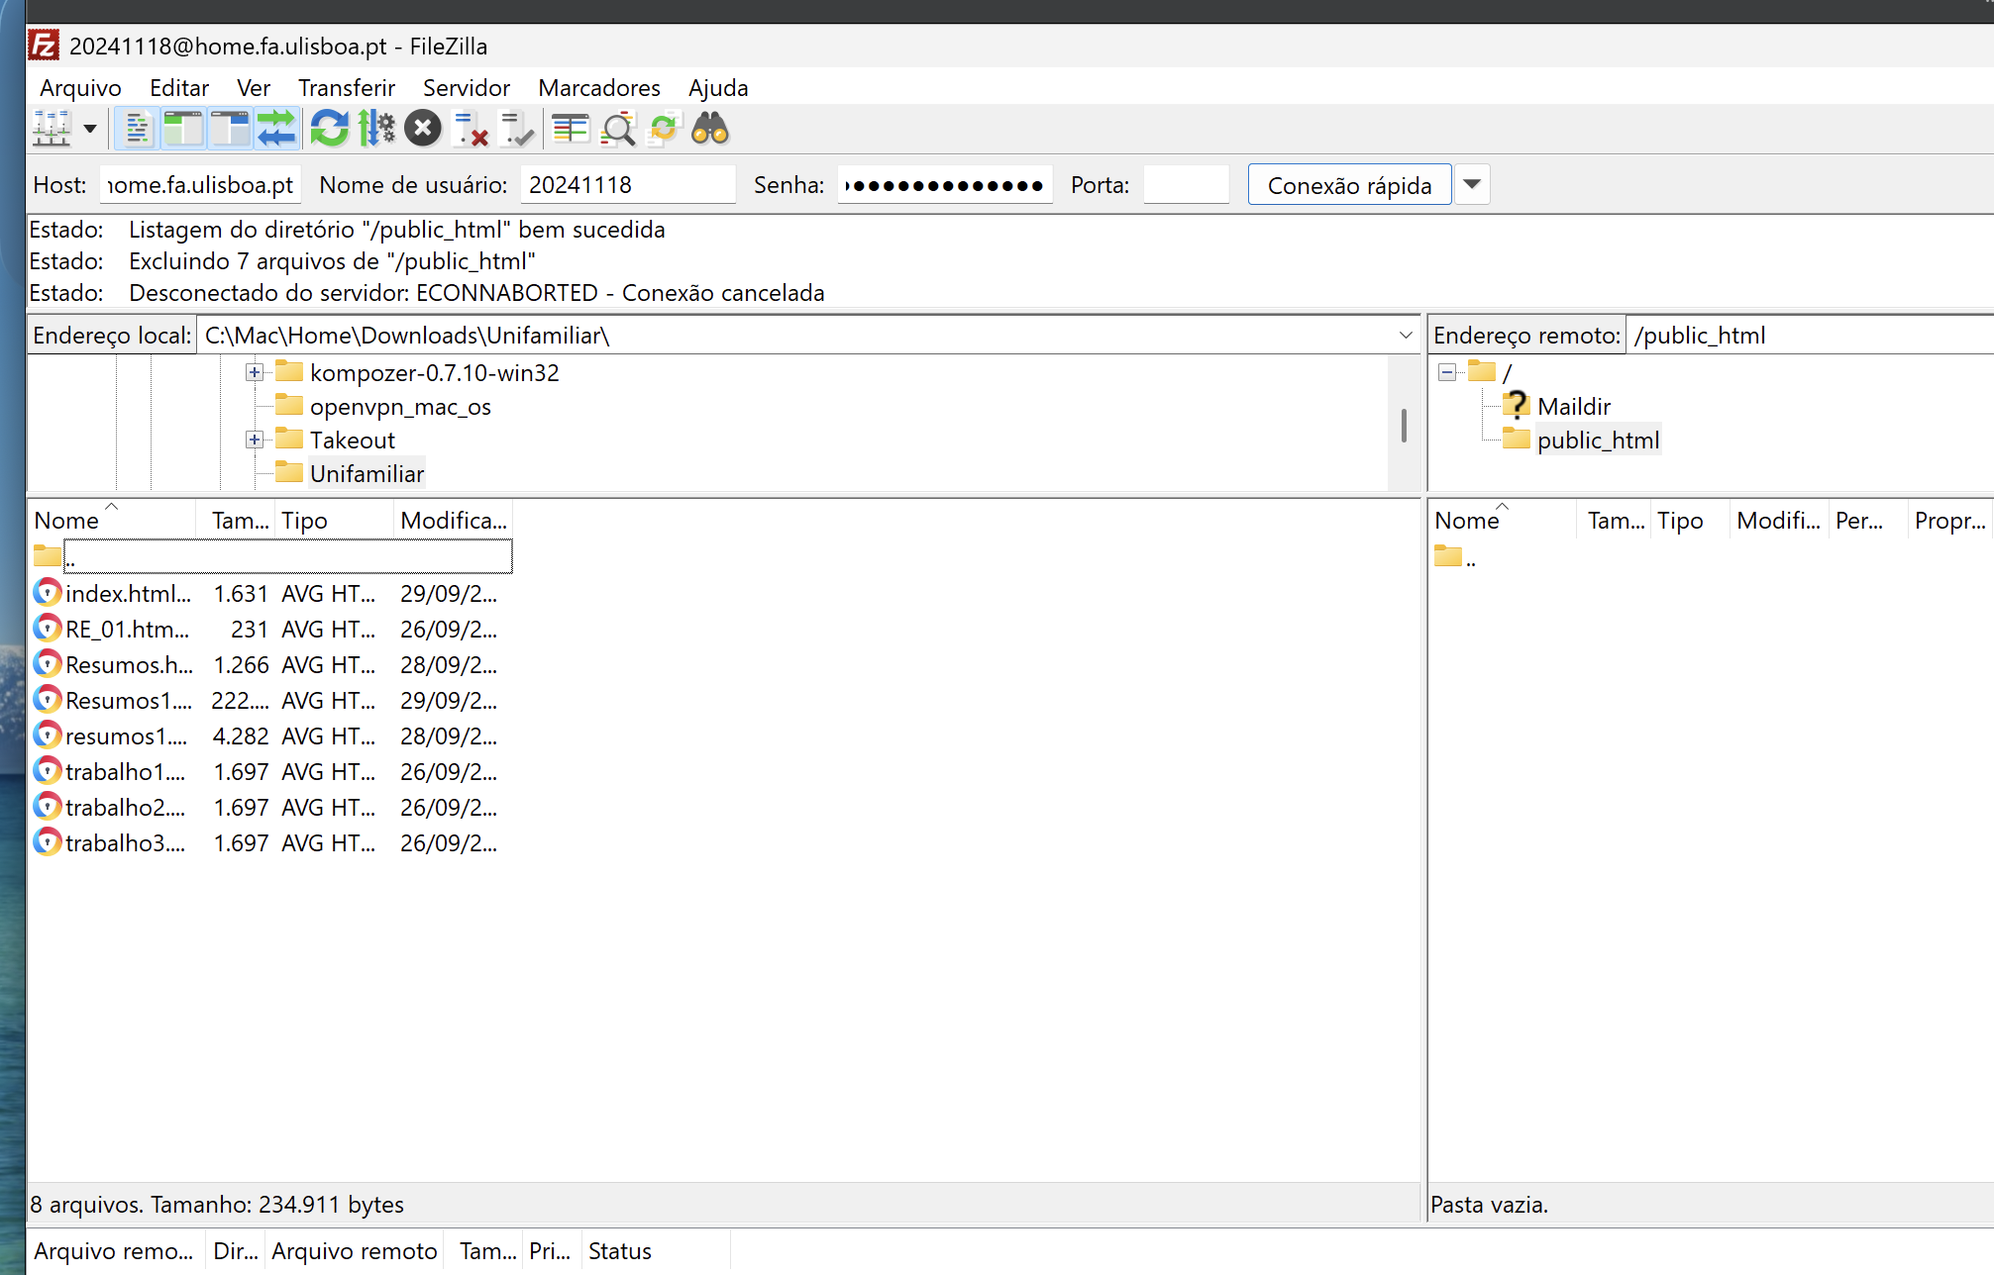This screenshot has height=1275, width=1994.
Task: Click the Porta input field
Action: tap(1186, 185)
